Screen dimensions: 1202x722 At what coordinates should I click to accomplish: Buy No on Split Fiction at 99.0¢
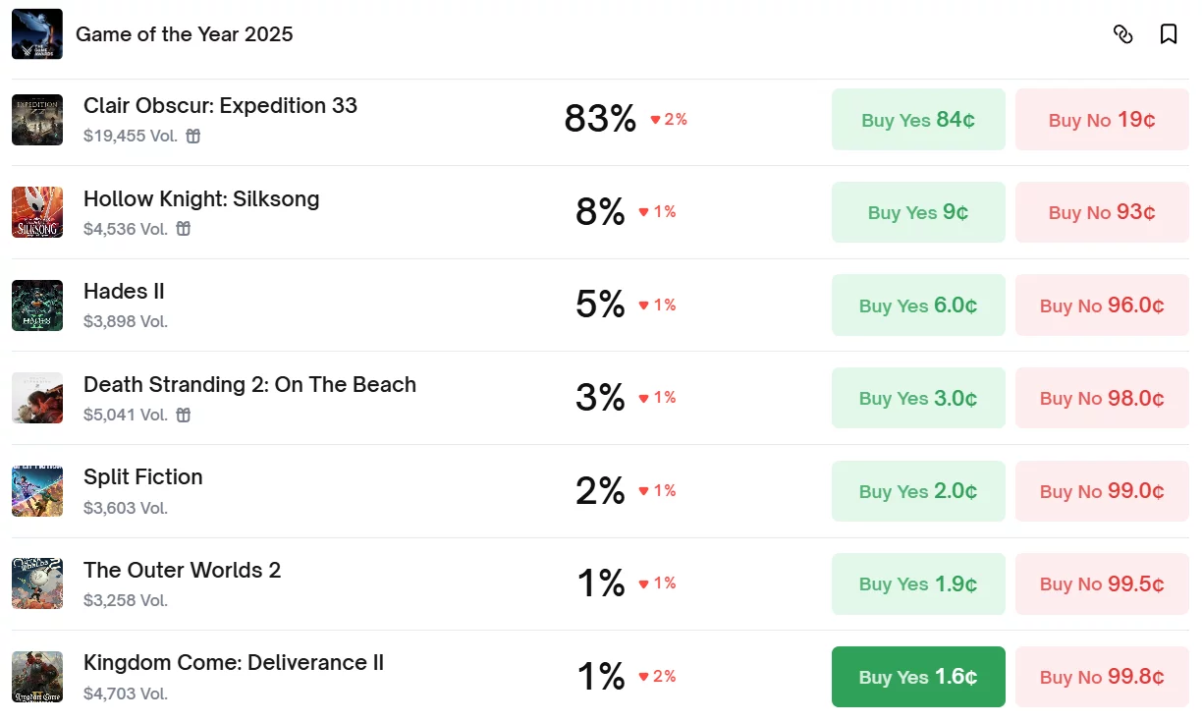pyautogui.click(x=1102, y=491)
